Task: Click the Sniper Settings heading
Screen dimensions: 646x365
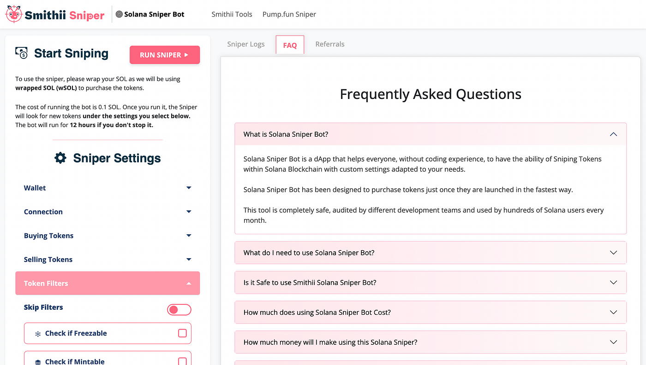Action: pos(117,158)
